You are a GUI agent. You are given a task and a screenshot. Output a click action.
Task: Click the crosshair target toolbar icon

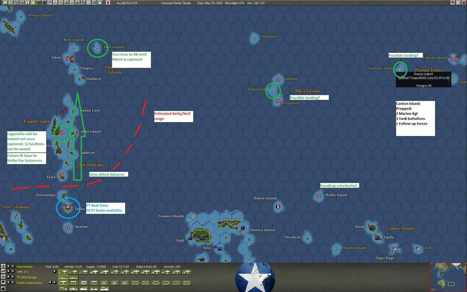[x=83, y=3]
